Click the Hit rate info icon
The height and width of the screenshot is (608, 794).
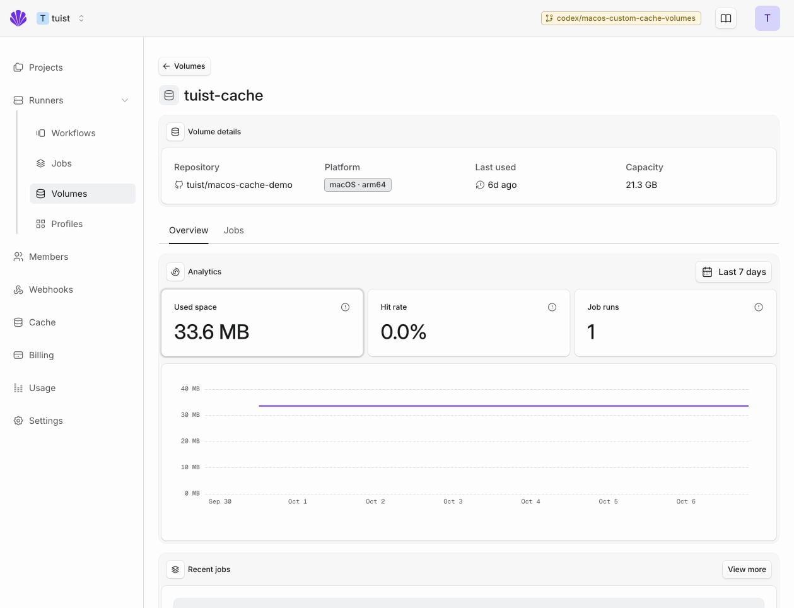552,307
